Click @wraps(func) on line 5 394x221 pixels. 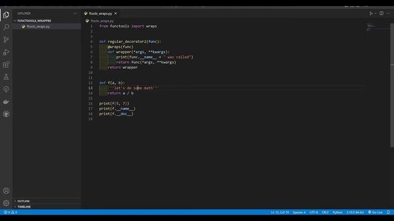point(121,47)
